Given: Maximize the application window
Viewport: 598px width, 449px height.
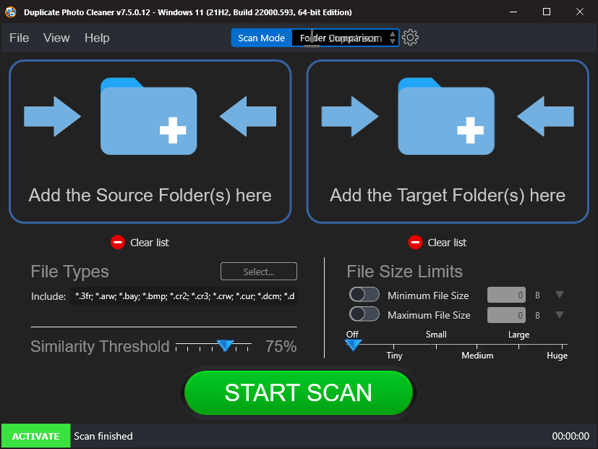Looking at the screenshot, I should coord(546,12).
